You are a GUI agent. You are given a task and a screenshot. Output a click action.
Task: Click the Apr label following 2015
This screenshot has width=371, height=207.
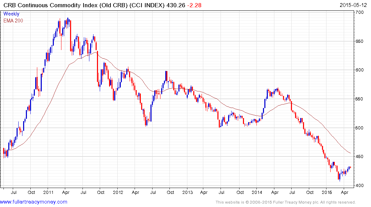pos(344,193)
